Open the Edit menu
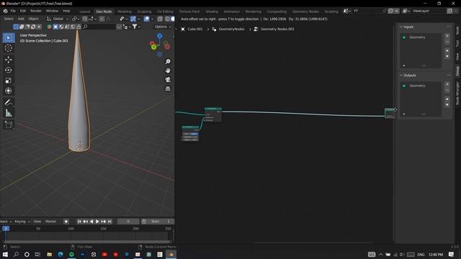The height and width of the screenshot is (259, 461). pyautogui.click(x=23, y=11)
